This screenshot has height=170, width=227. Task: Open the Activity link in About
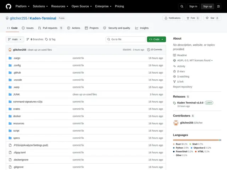pyautogui.click(x=179, y=66)
